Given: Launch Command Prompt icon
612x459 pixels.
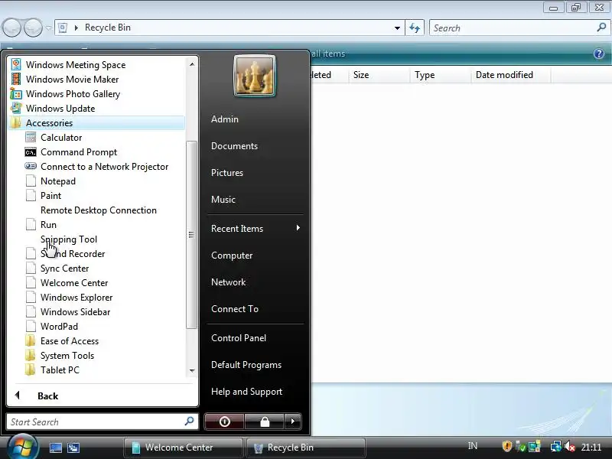Looking at the screenshot, I should (31, 151).
